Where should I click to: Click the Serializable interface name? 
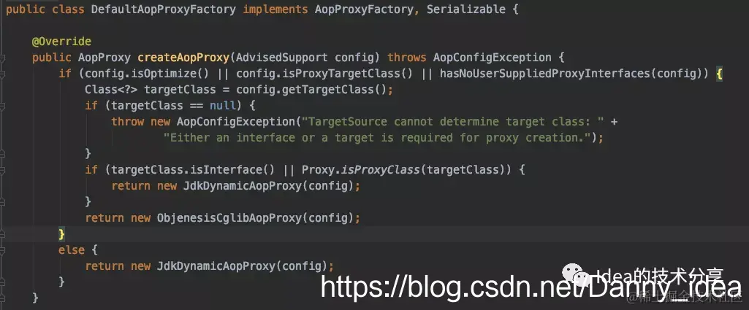465,9
